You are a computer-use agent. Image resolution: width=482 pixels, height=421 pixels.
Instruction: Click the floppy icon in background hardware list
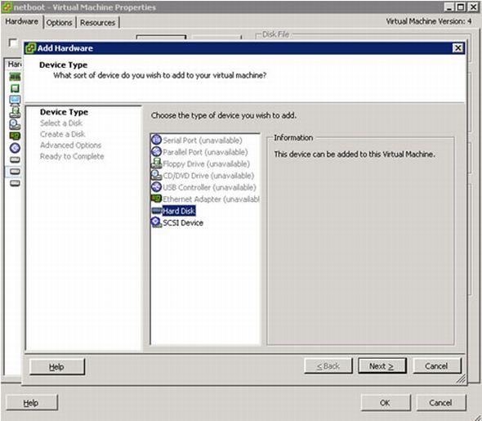coord(15,112)
